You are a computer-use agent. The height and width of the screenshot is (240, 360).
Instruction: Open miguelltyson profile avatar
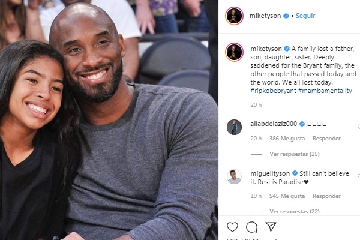click(234, 177)
